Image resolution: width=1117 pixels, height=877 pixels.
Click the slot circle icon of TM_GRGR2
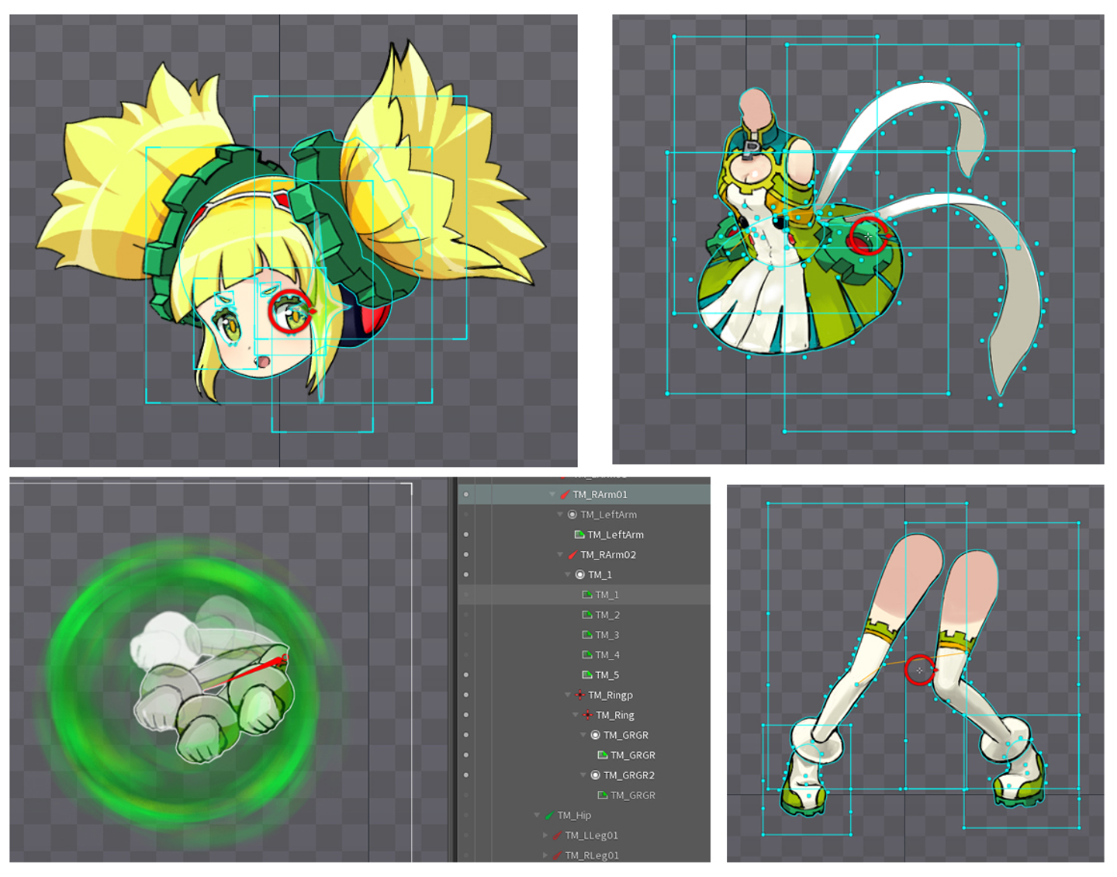(x=596, y=775)
